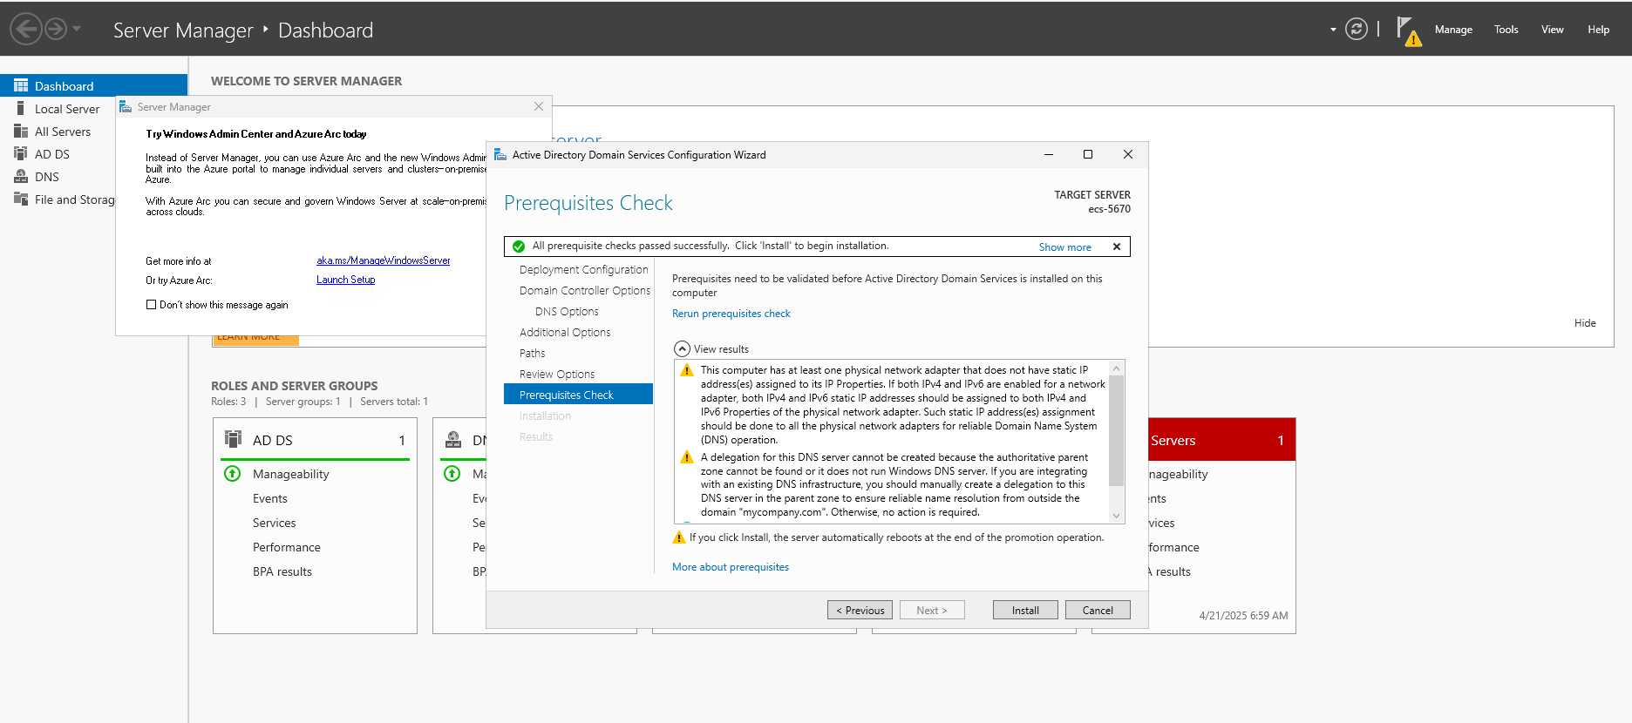Select Review Options wizard step
This screenshot has height=723, width=1632.
557,375
